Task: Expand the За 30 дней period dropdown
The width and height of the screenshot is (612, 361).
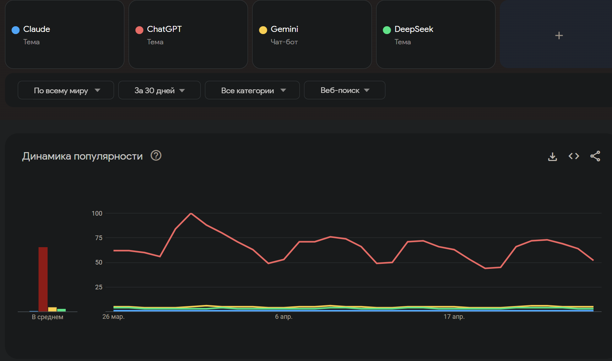Action: coord(159,90)
